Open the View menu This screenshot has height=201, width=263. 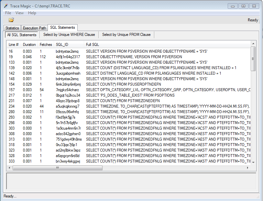(x=19, y=13)
